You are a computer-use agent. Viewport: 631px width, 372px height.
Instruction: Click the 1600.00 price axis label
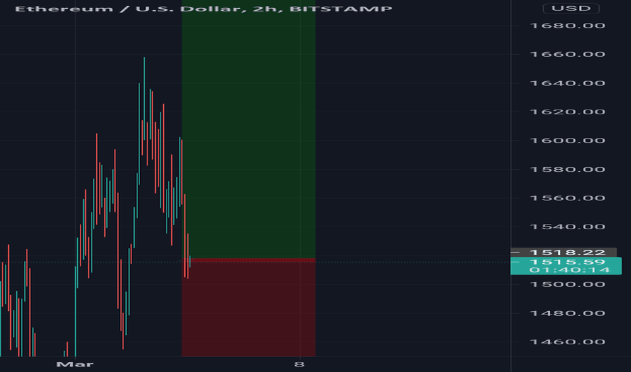(567, 141)
